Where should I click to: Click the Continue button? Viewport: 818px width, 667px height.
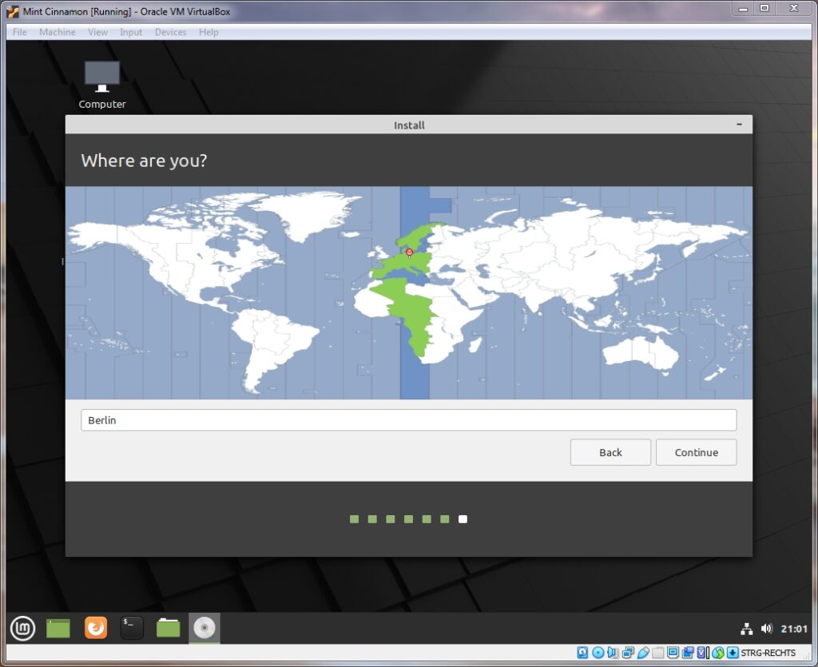[x=696, y=452]
